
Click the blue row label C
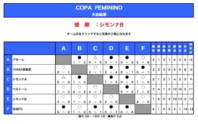point(8,79)
